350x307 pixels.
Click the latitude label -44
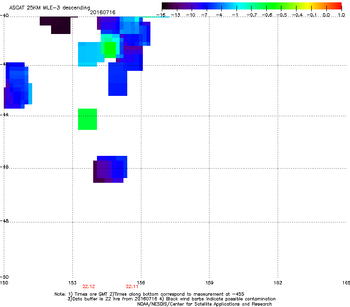[x=4, y=115]
